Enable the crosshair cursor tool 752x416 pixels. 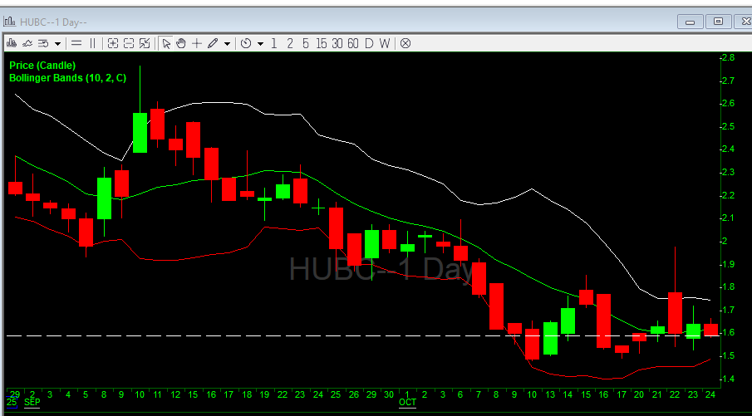pos(197,43)
